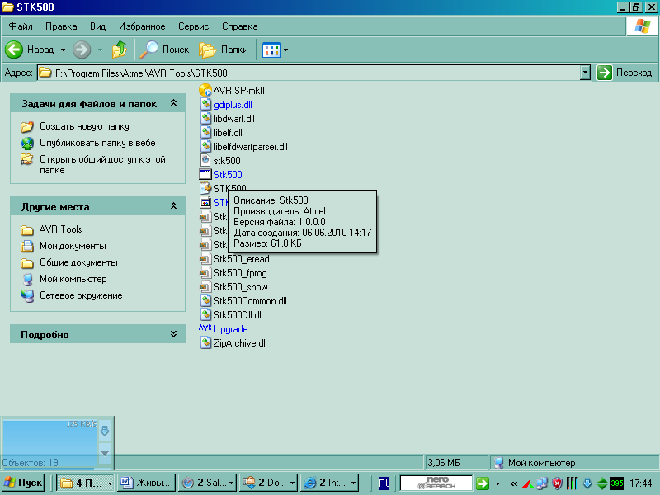Click the libelf.dll file icon
The height and width of the screenshot is (495, 660).
point(205,132)
